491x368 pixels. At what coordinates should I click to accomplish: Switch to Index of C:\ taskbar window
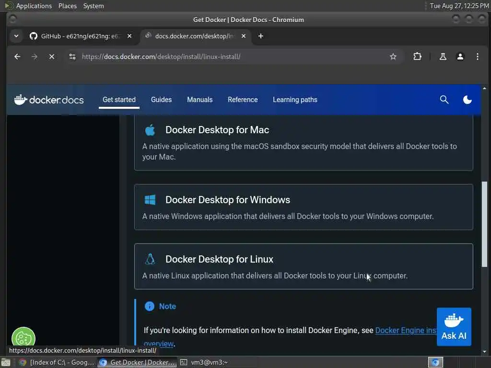[x=57, y=362]
